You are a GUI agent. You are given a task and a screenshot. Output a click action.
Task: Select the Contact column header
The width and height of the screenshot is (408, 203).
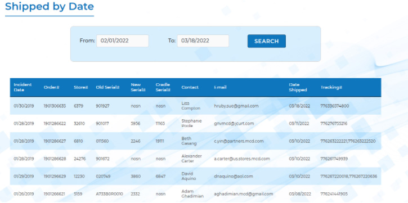(x=190, y=87)
